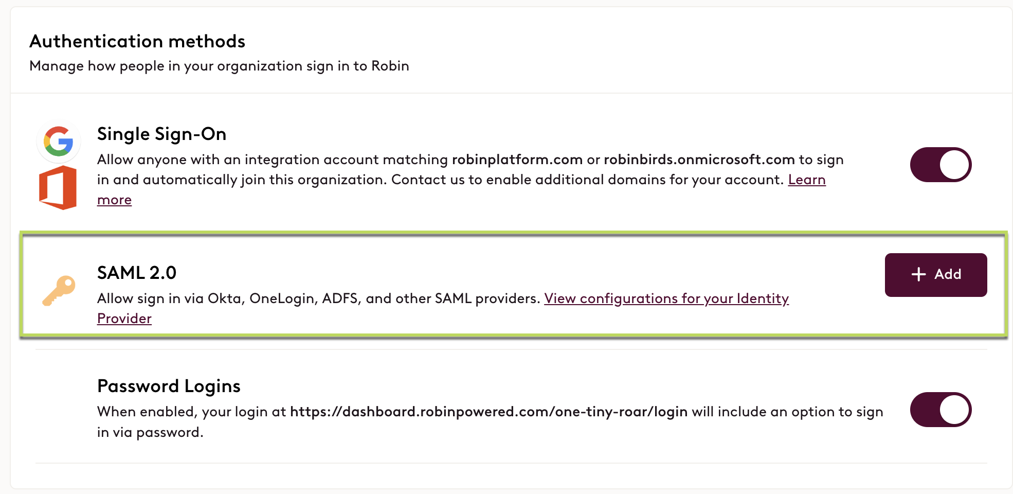The width and height of the screenshot is (1013, 494).
Task: Add a SAML 2.0 configuration
Action: pyautogui.click(x=936, y=275)
